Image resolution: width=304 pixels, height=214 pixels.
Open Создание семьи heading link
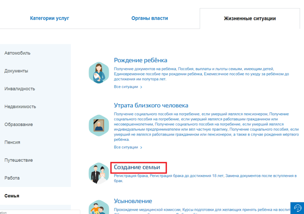137,167
